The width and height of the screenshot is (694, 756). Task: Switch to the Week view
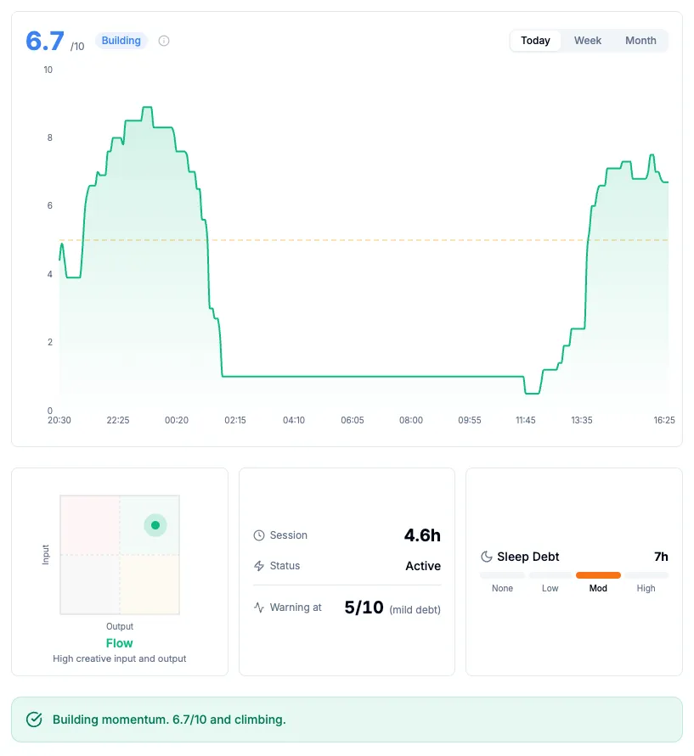click(588, 41)
